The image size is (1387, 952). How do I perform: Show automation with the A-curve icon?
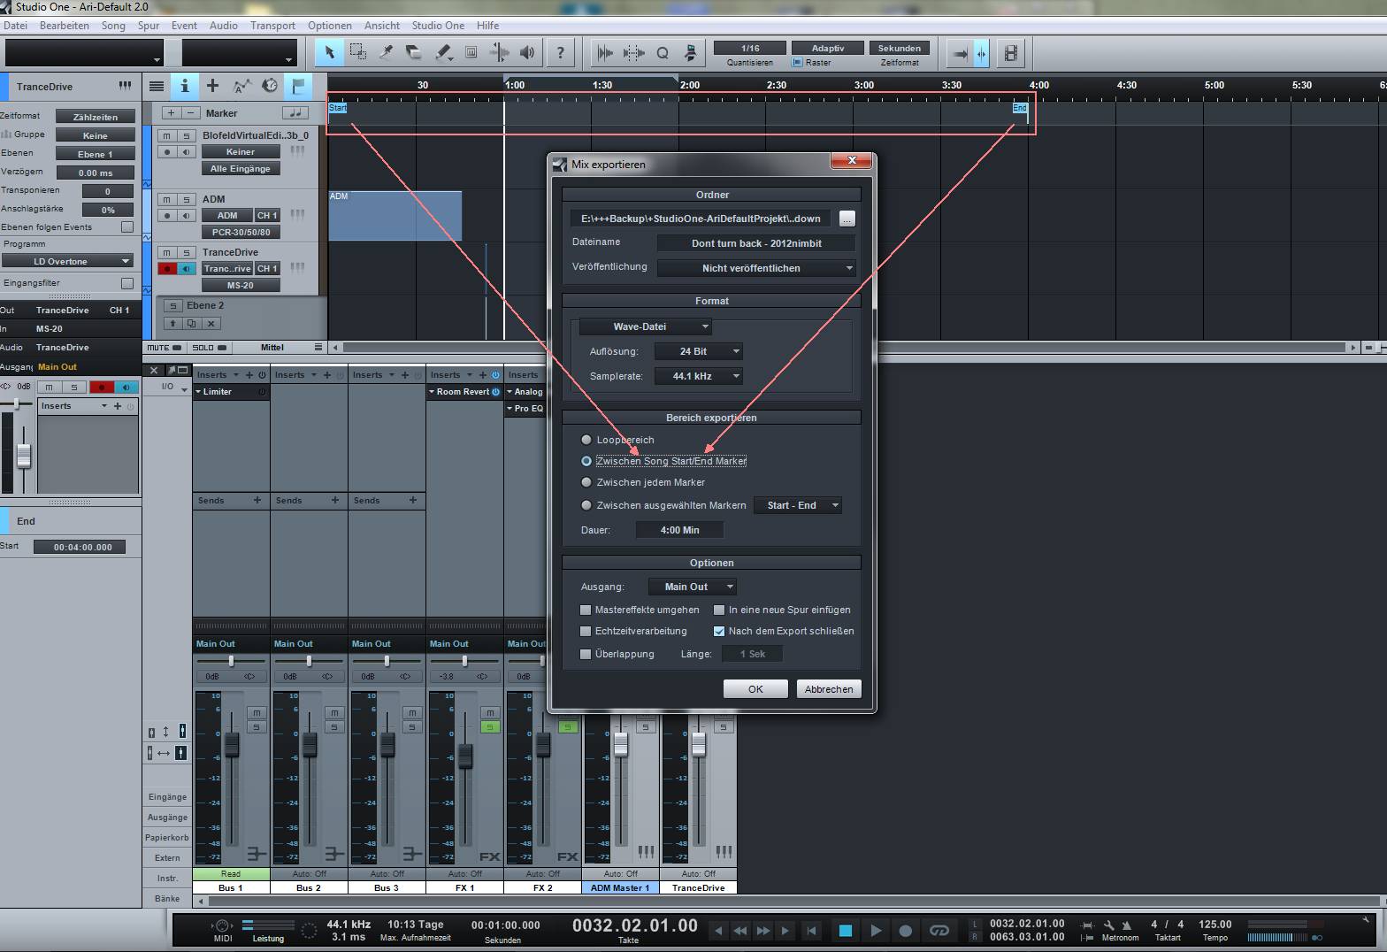[241, 86]
